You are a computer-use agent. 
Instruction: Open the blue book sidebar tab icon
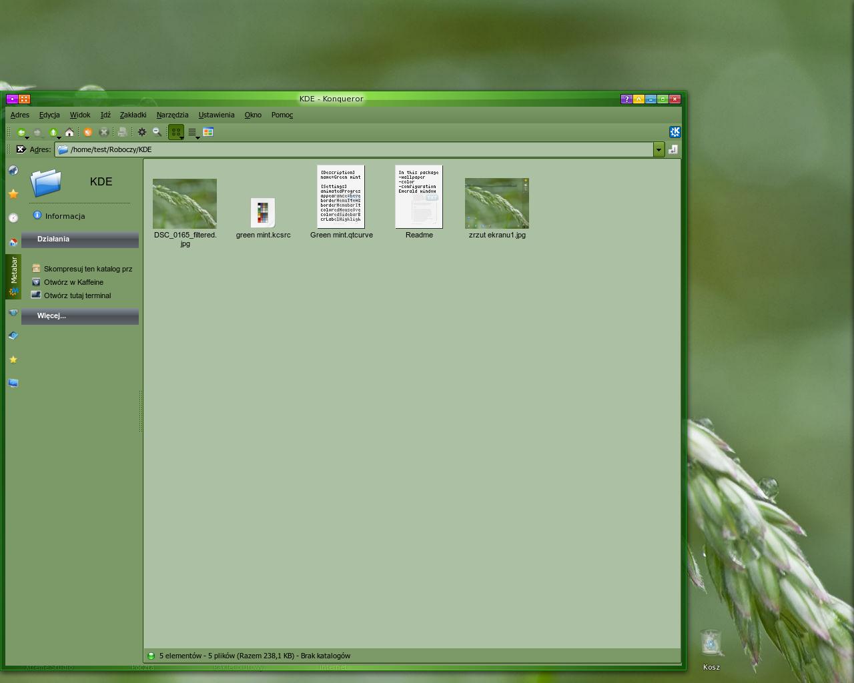[x=13, y=335]
